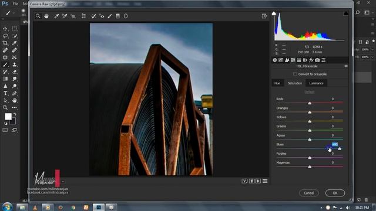The width and height of the screenshot is (376, 211).
Task: Click the Oranges slider handle
Action: (310, 112)
